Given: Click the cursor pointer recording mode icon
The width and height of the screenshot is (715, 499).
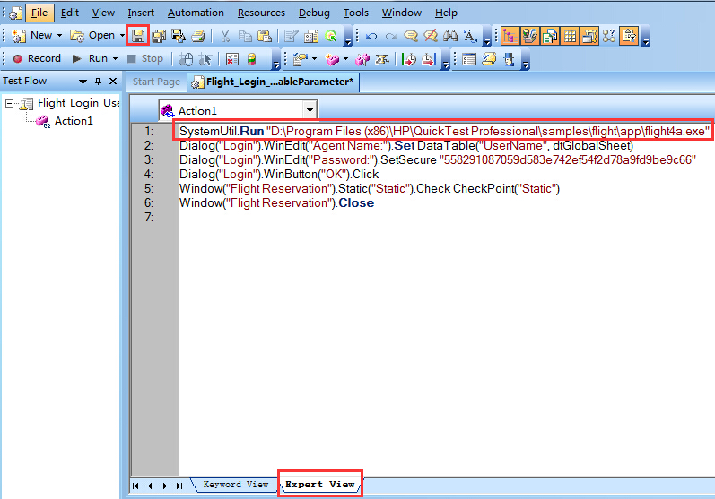Looking at the screenshot, I should click(x=205, y=59).
